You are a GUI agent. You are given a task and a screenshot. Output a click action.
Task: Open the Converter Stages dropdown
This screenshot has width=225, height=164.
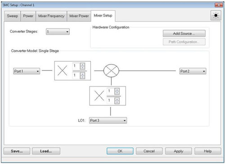[58, 32]
